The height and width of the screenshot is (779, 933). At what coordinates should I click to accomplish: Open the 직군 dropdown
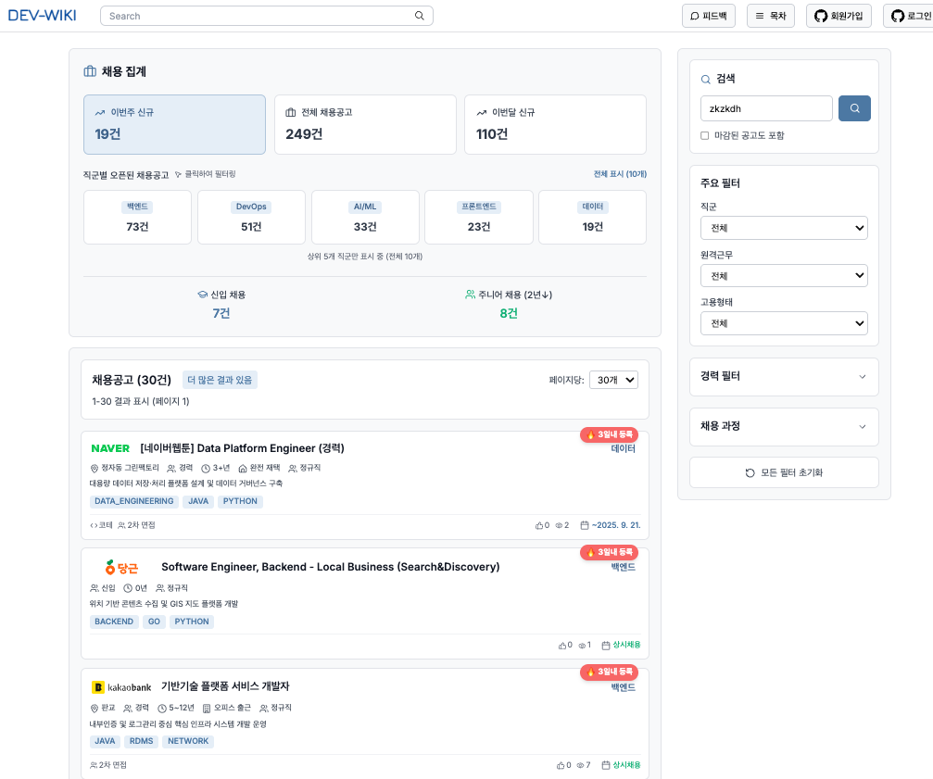pos(784,228)
